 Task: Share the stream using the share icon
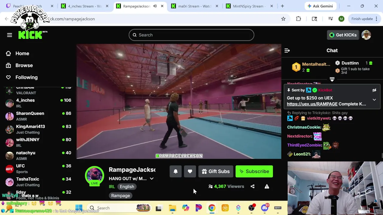coord(253,186)
